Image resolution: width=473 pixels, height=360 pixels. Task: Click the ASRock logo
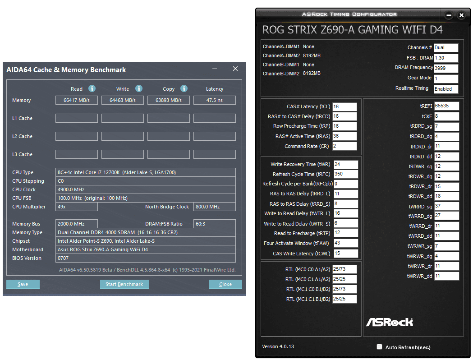click(390, 322)
